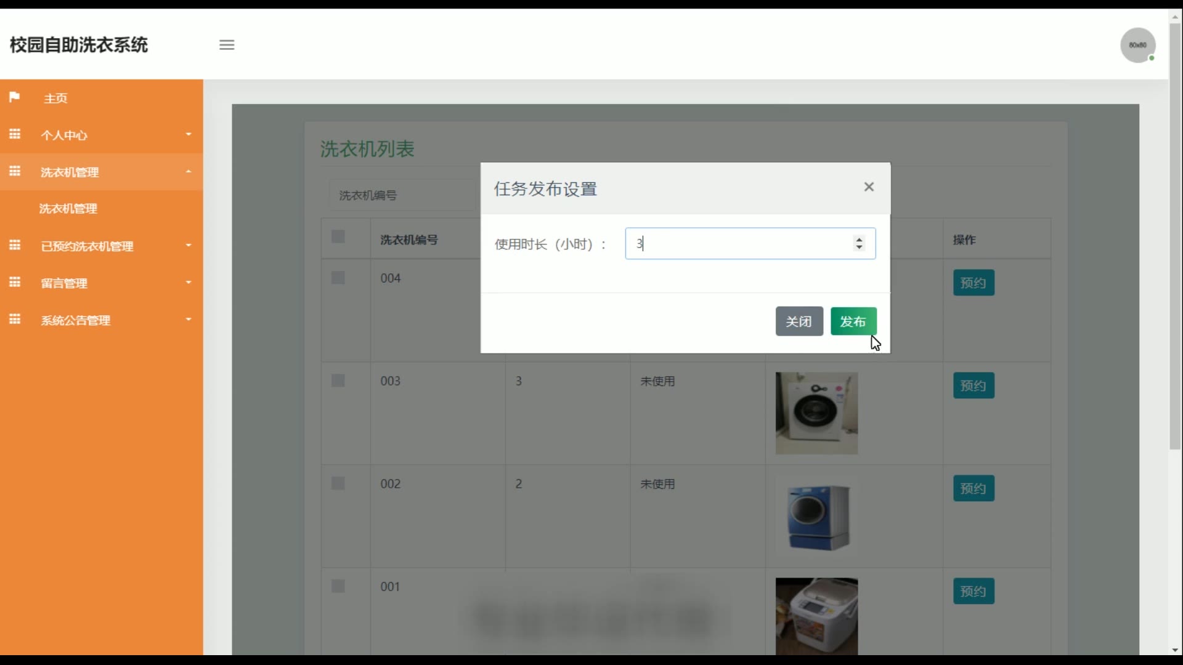The height and width of the screenshot is (665, 1183).
Task: Close the 任务发布设置 dialog with X
Action: [x=869, y=187]
